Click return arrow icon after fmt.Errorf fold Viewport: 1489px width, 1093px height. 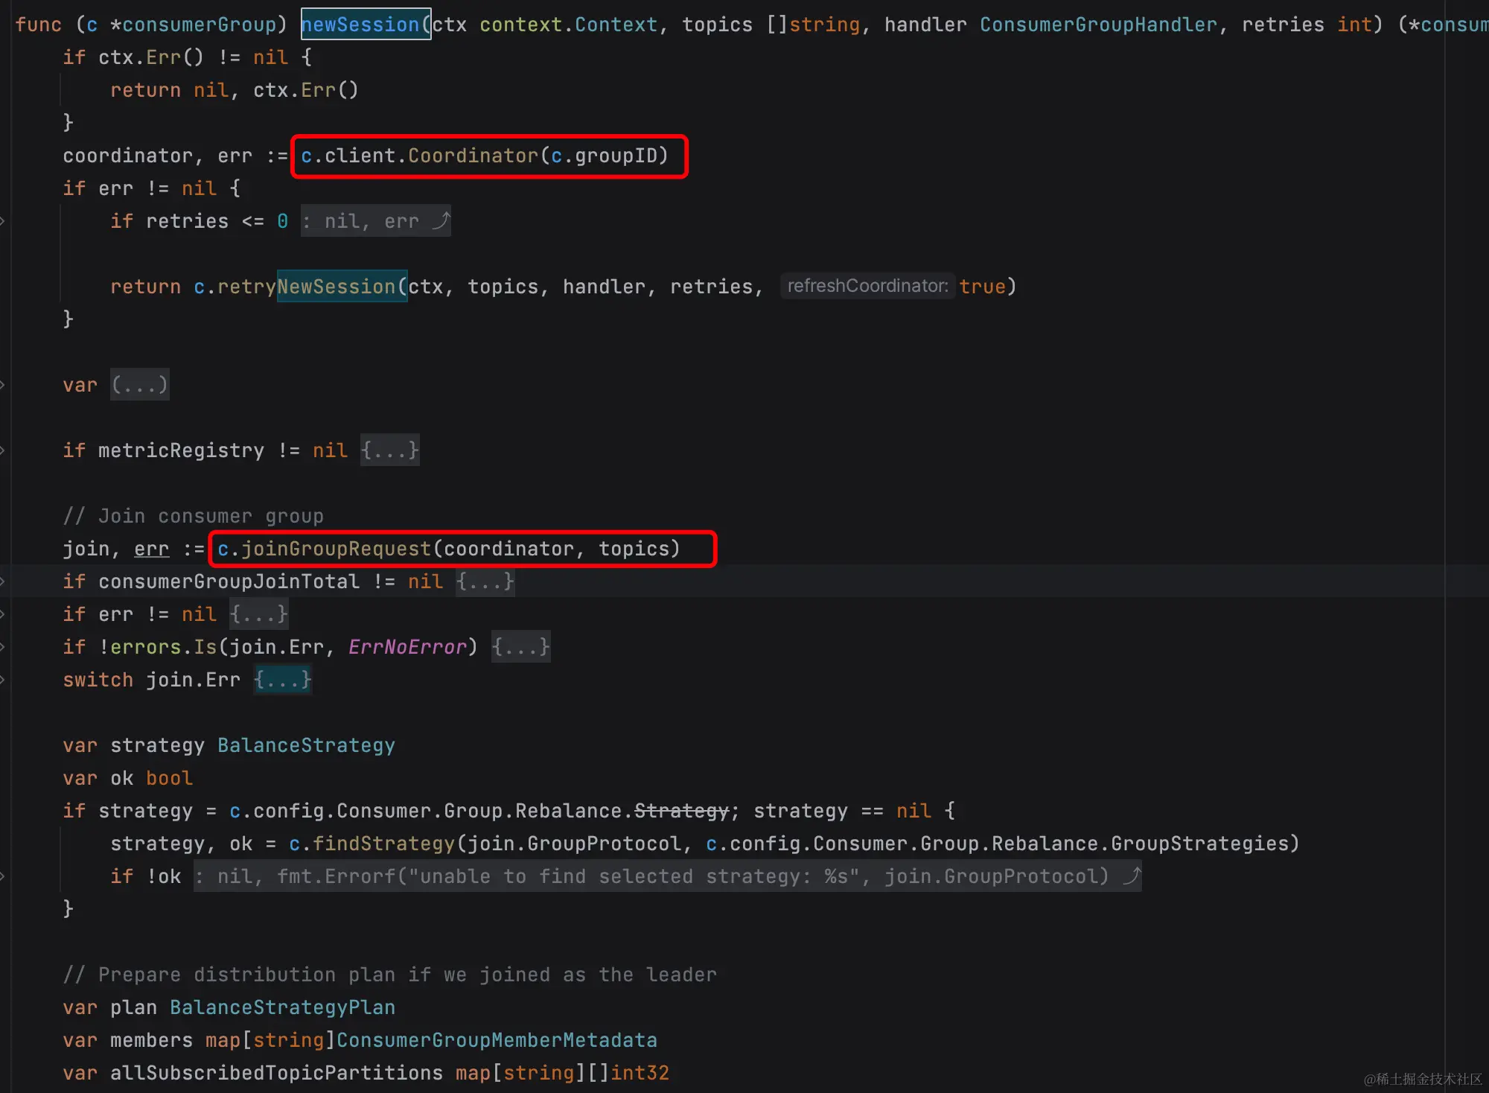click(x=1131, y=876)
